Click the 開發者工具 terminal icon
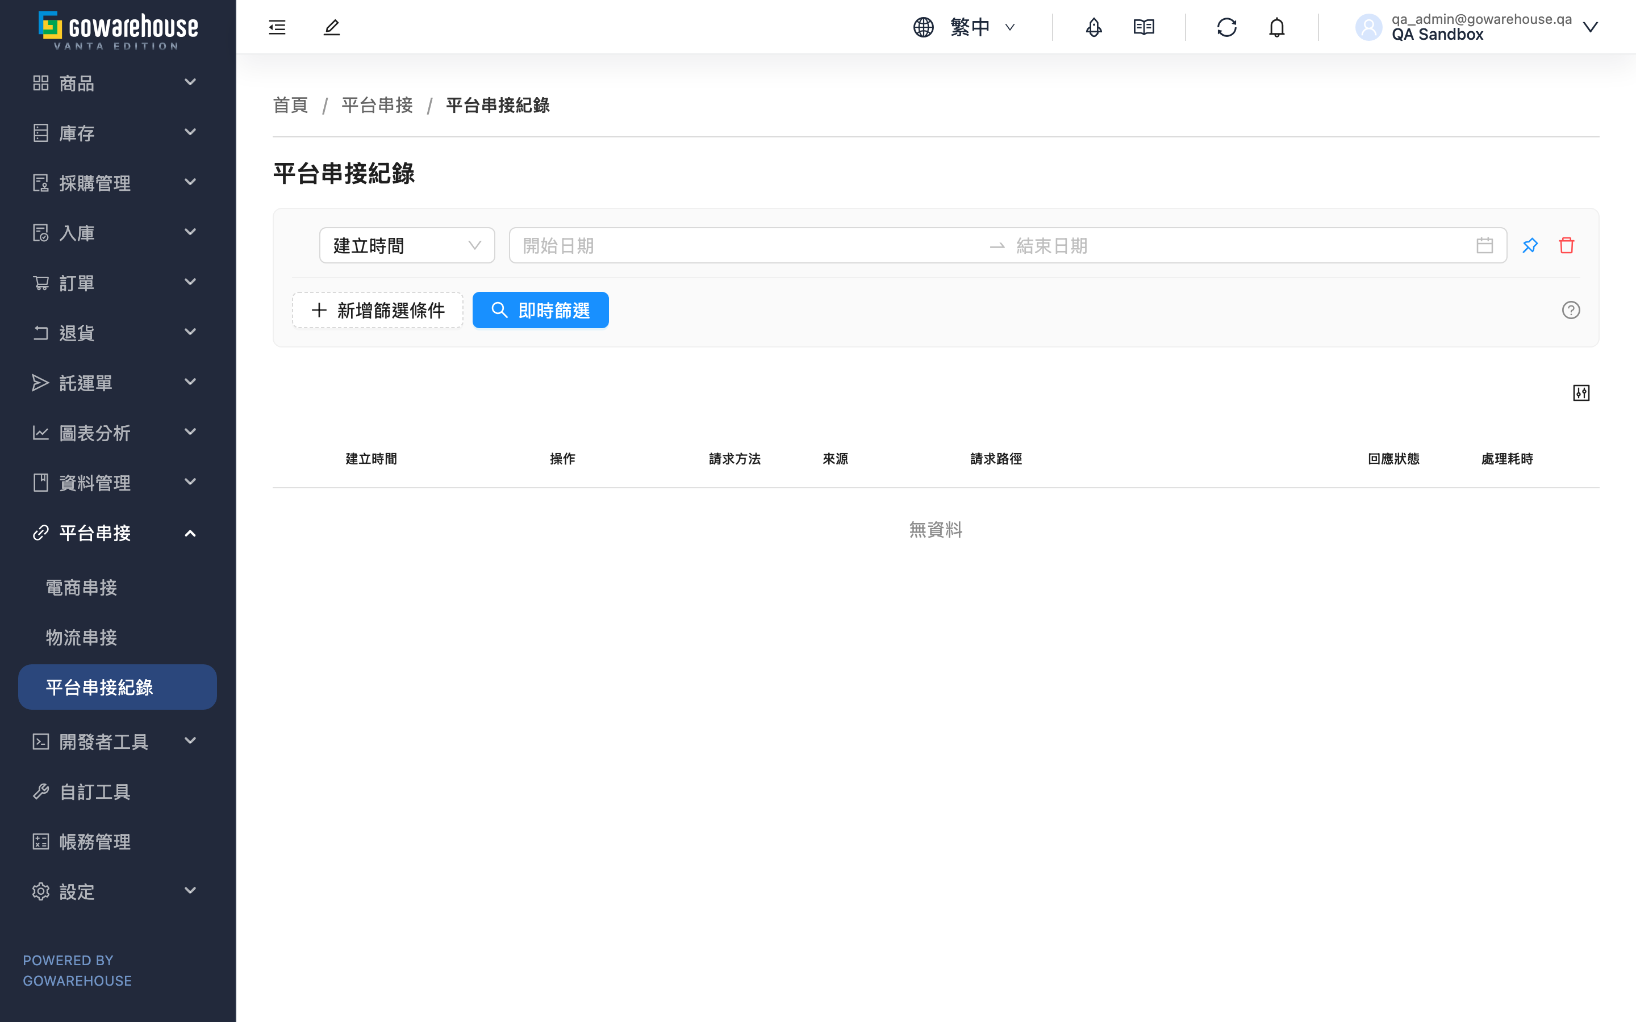 click(40, 742)
